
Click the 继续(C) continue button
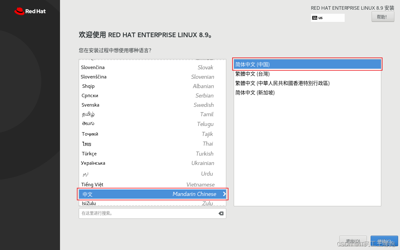tap(384, 241)
